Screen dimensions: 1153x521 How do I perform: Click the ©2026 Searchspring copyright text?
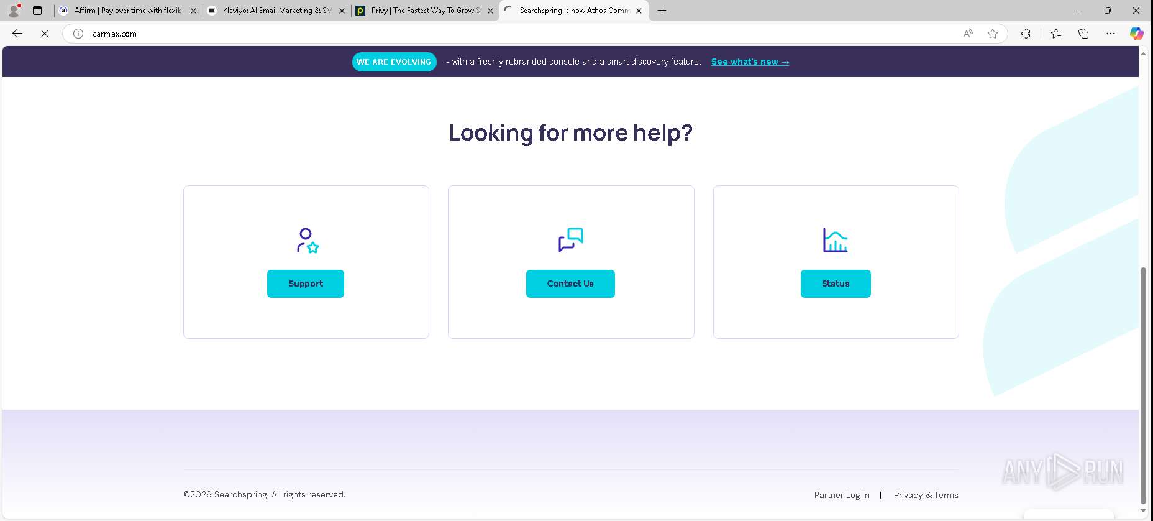[x=264, y=494]
